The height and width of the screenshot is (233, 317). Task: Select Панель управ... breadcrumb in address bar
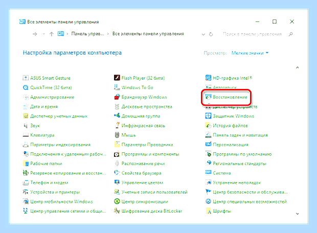click(87, 34)
